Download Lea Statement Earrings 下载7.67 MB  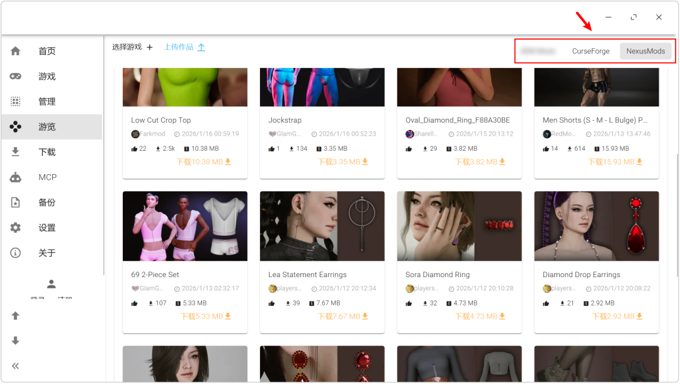343,317
